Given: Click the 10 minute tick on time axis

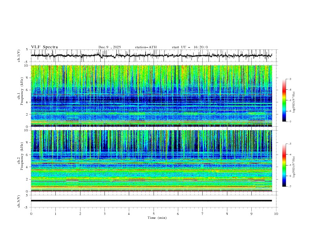Looking at the screenshot, I should pyautogui.click(x=276, y=214).
